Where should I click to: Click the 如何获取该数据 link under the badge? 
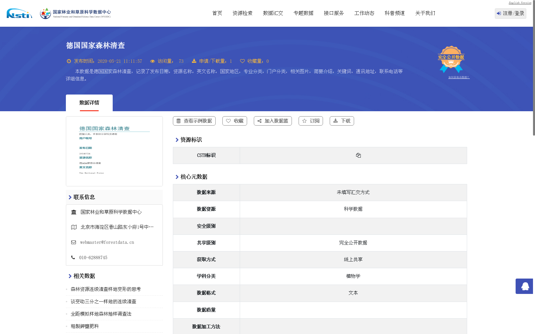459,77
